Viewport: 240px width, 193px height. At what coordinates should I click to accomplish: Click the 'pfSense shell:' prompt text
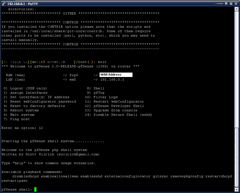17,189
